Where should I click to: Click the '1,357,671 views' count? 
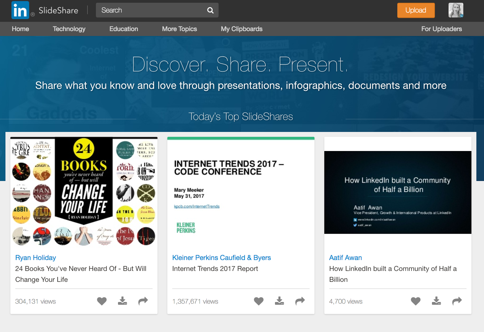195,301
